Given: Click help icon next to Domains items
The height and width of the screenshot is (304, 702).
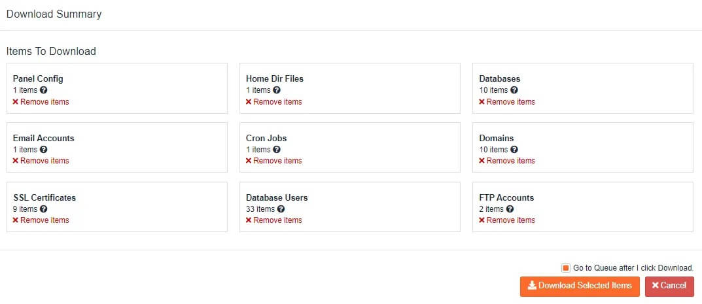Looking at the screenshot, I should coord(514,150).
